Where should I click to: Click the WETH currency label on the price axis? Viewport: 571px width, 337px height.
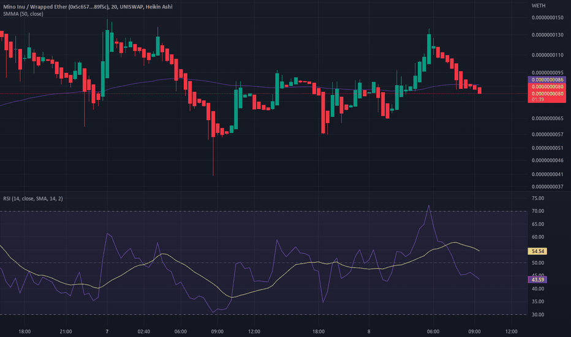[x=539, y=6]
